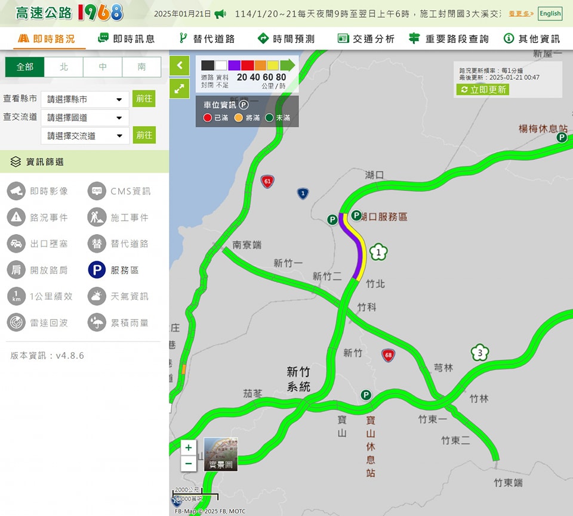Open the 替代道路 menu tab
573x516 pixels.
click(207, 39)
